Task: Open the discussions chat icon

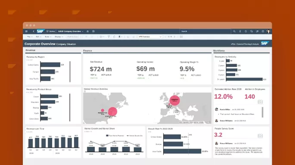Action: [x=251, y=31]
